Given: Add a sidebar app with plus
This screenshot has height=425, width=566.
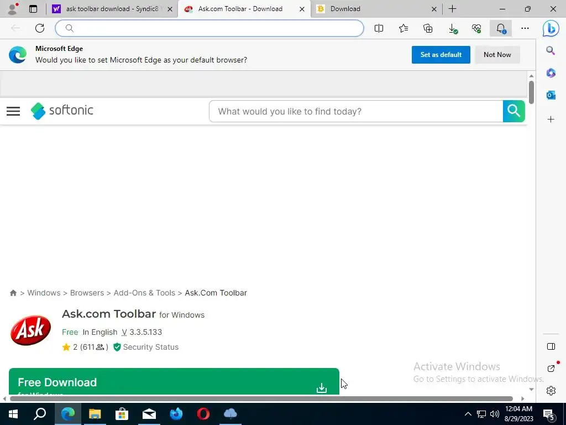Looking at the screenshot, I should click(x=551, y=120).
